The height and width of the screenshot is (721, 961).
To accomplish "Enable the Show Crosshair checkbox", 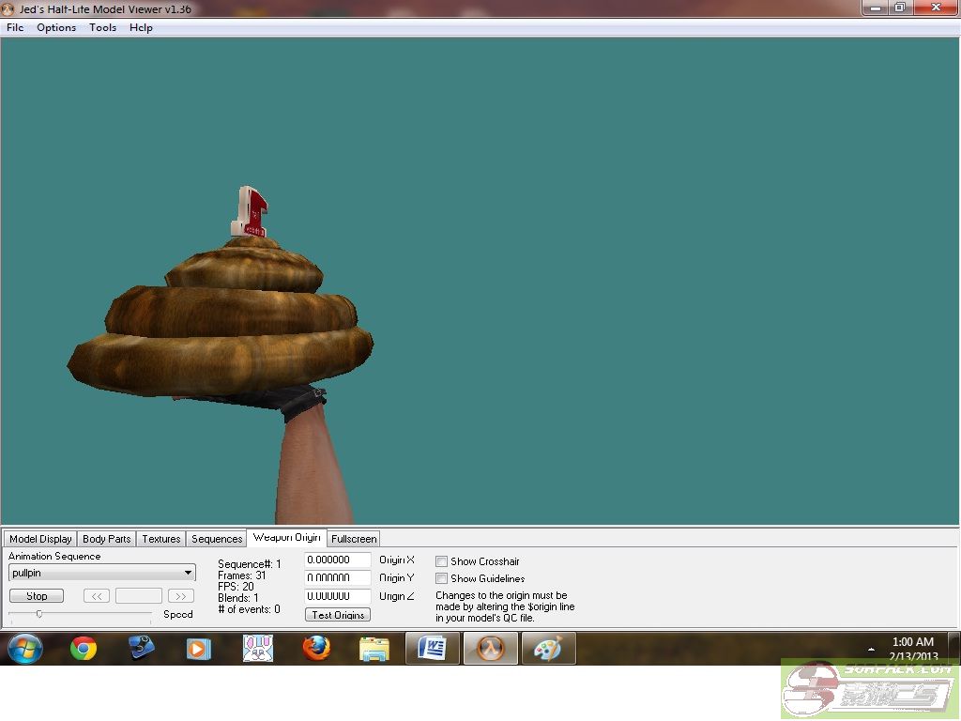I will tap(441, 561).
